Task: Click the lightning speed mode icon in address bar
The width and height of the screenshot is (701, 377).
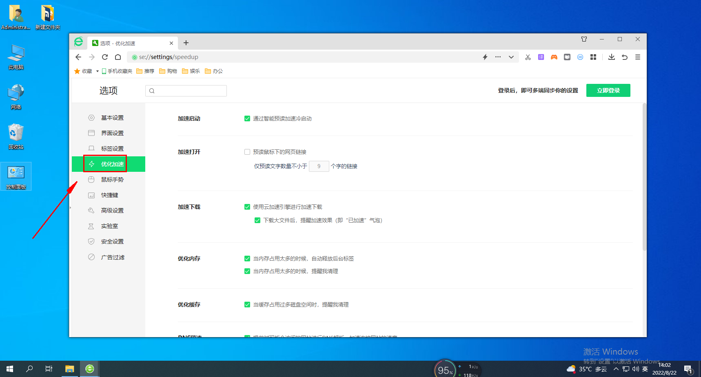Action: [485, 57]
